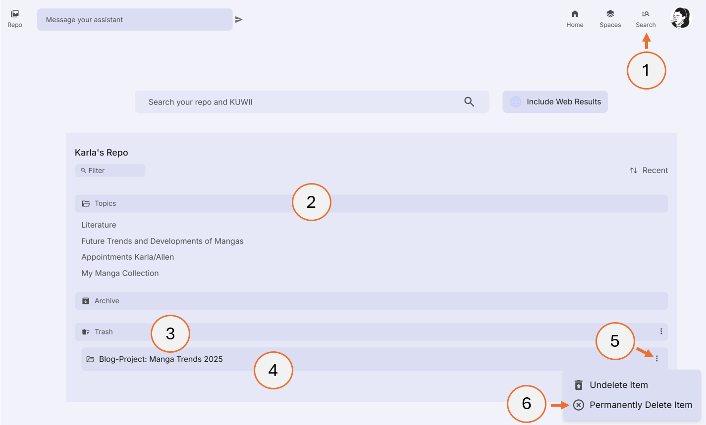Screen dimensions: 706x425
Task: Open the Literature topic
Action: (x=99, y=225)
